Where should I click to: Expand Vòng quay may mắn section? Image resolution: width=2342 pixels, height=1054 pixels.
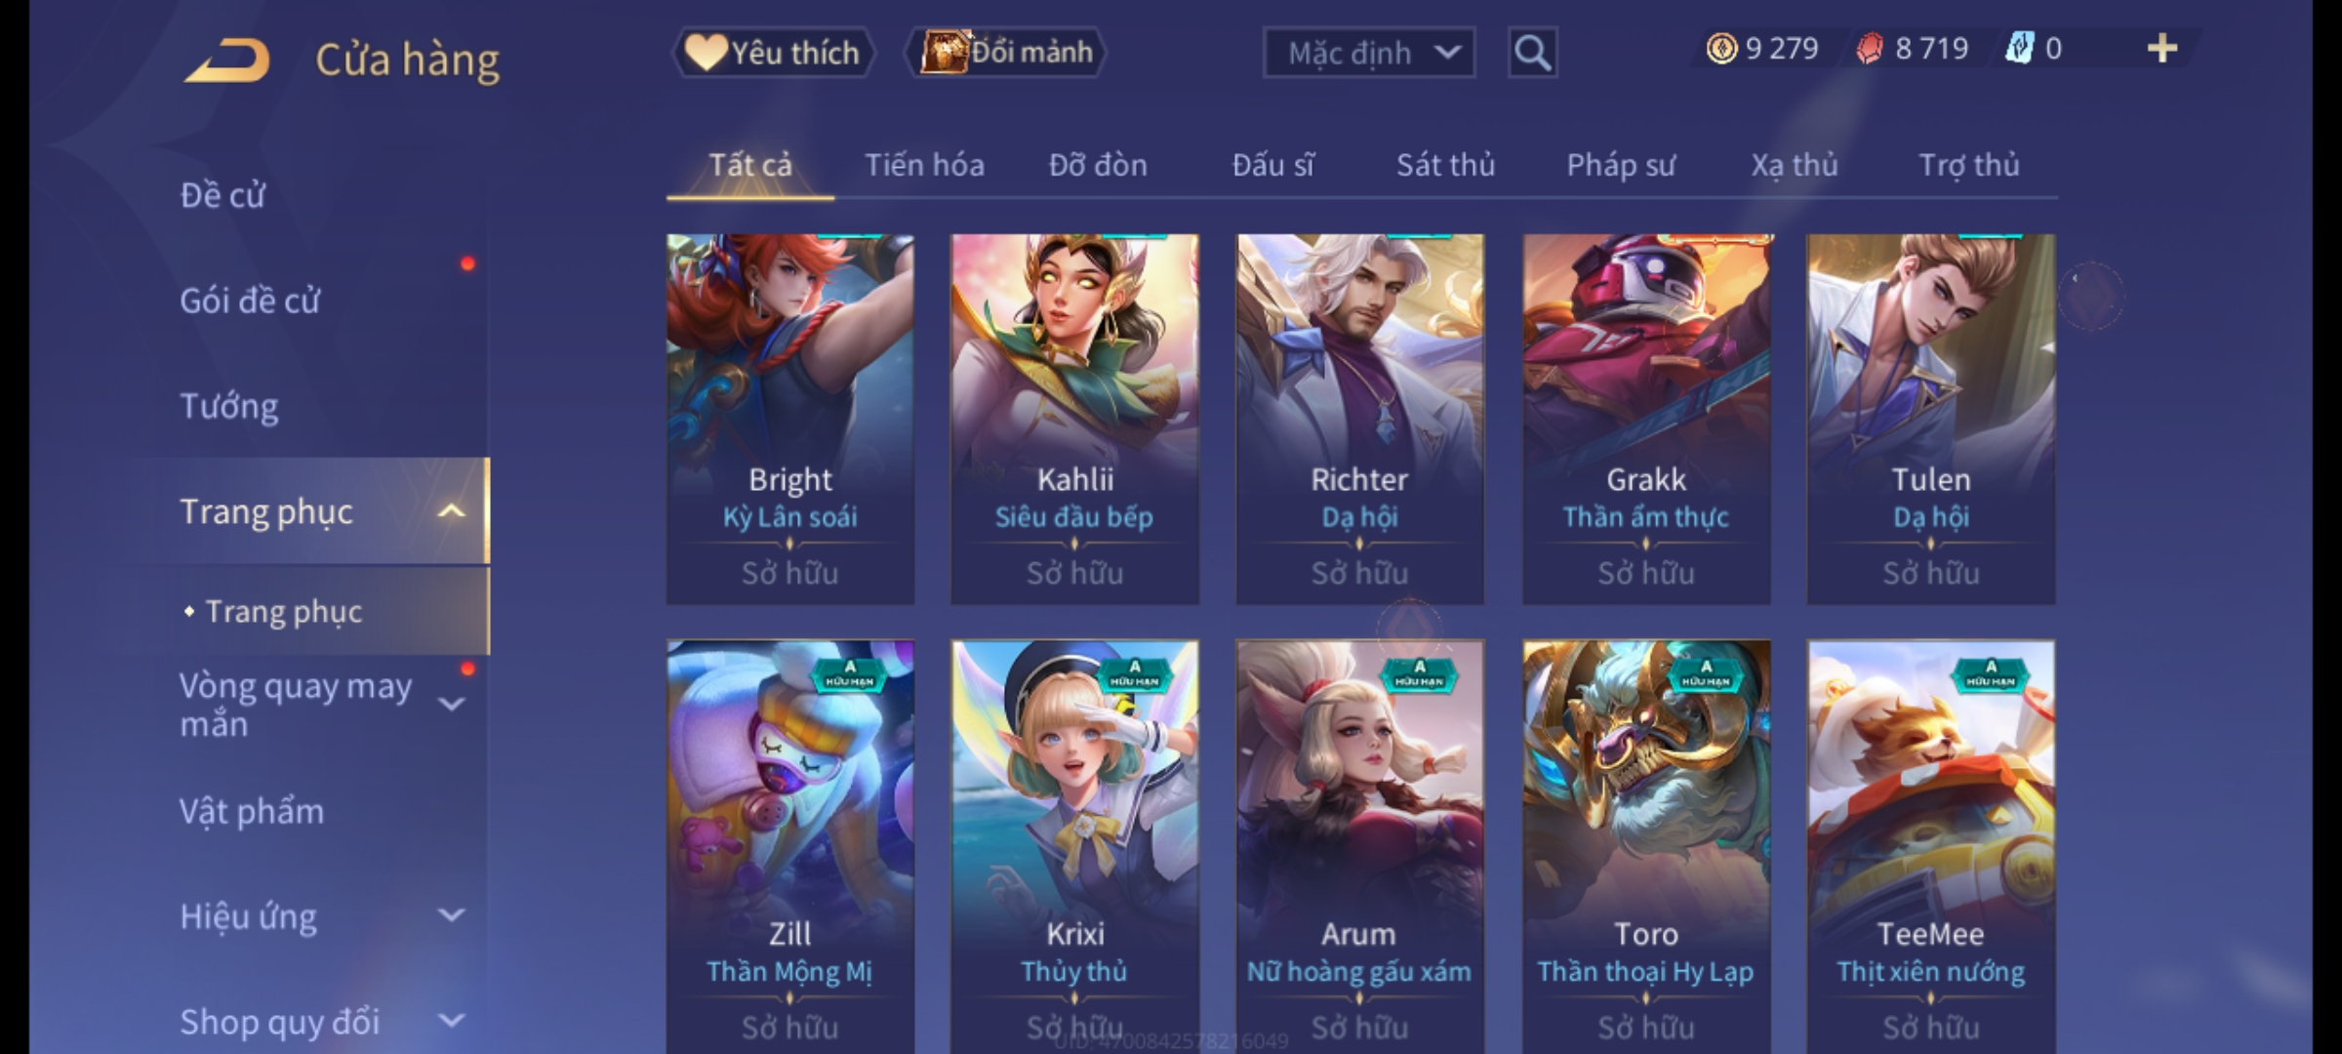[x=451, y=704]
